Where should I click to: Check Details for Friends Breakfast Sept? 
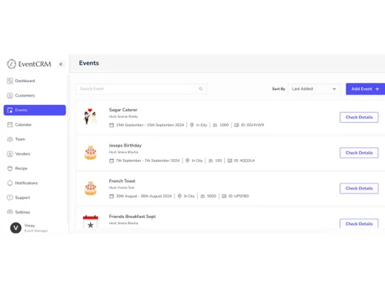[359, 223]
